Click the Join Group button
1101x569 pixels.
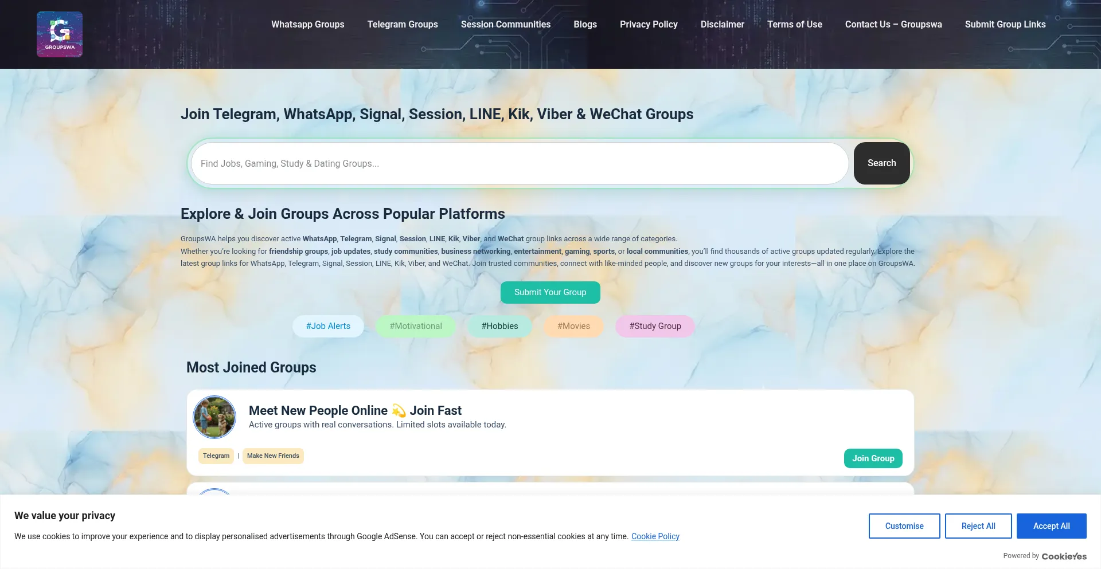pos(873,458)
